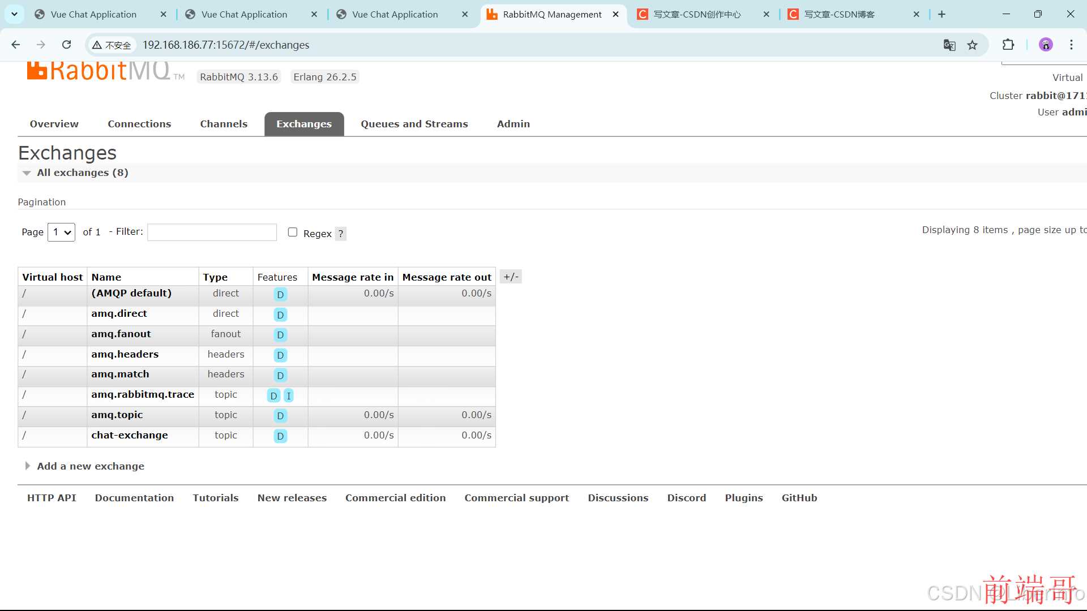Click the HTTP API link
Screen dimensions: 1087x611
tap(52, 497)
